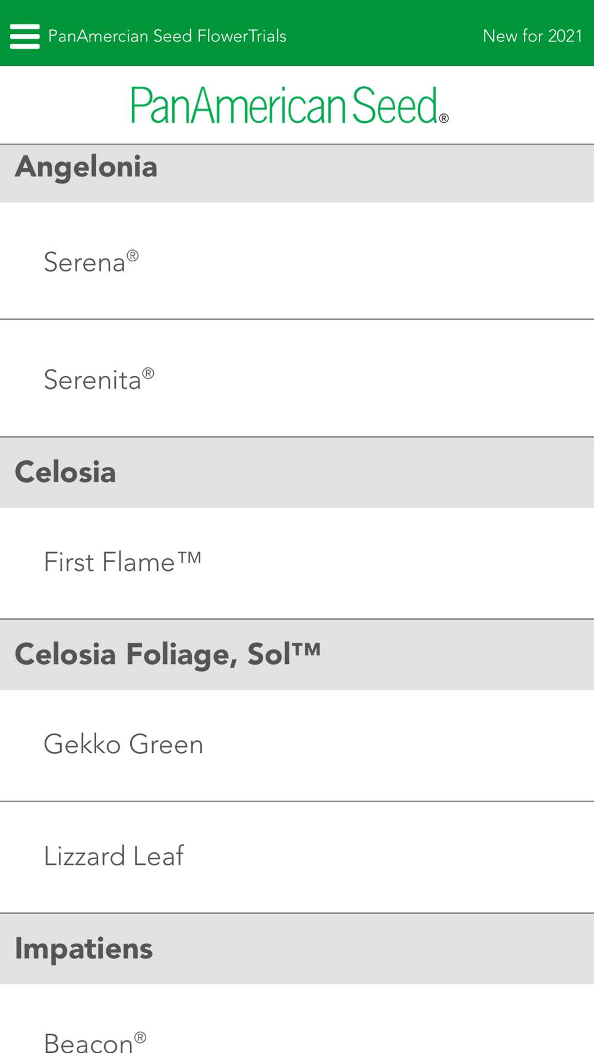Image resolution: width=594 pixels, height=1056 pixels.
Task: Tap the New for 2021 link
Action: 532,36
